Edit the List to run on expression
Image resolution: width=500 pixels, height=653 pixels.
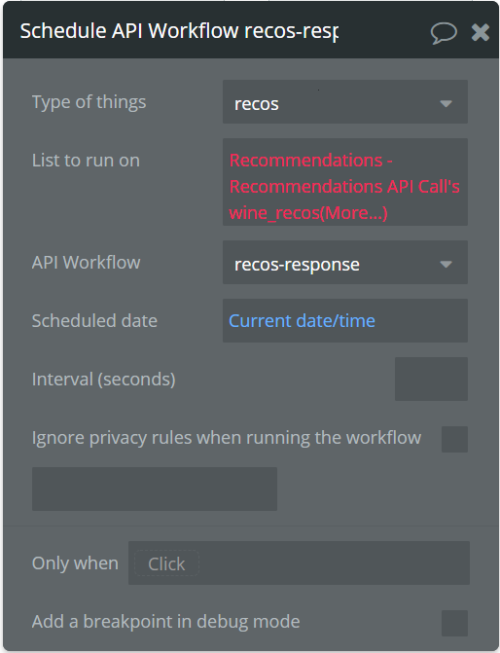click(345, 182)
